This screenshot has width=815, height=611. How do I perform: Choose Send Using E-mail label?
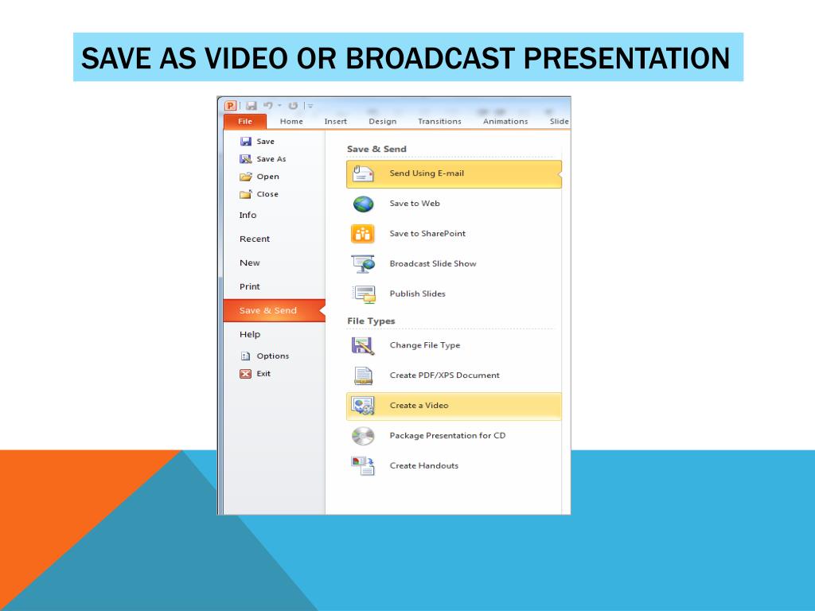coord(427,173)
